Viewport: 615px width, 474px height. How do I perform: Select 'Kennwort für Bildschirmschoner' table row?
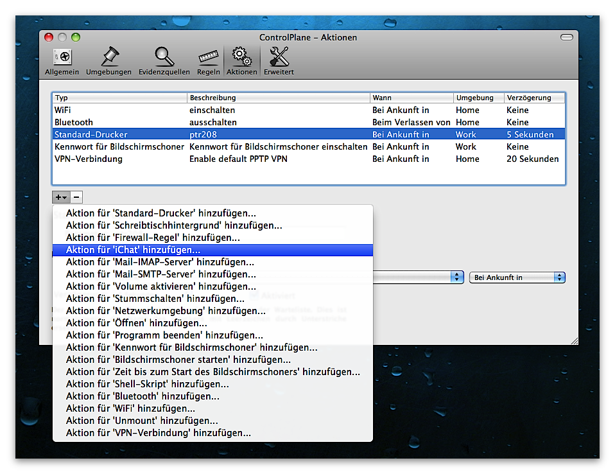(x=309, y=146)
